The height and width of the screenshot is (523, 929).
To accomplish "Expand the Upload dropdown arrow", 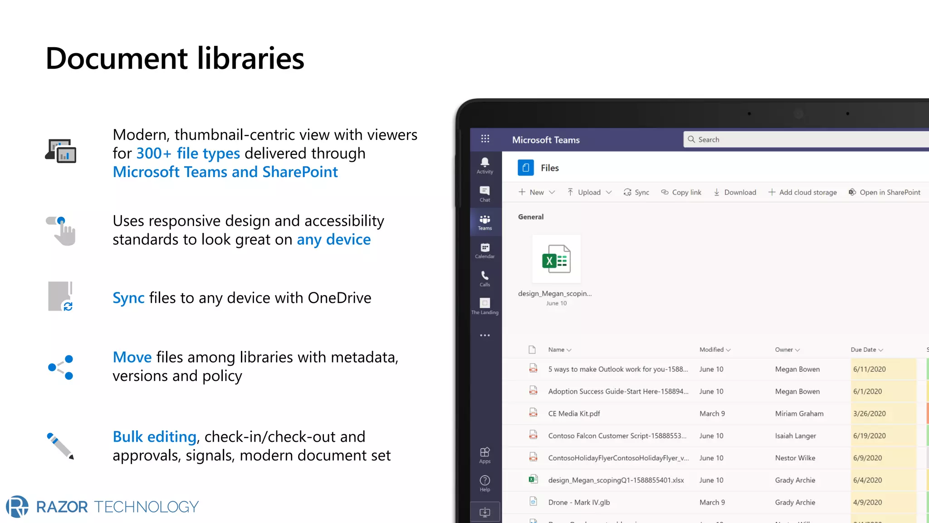I will pyautogui.click(x=609, y=192).
